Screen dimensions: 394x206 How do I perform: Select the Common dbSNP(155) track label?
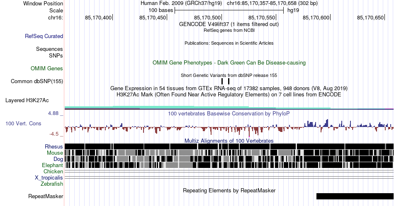coord(37,81)
